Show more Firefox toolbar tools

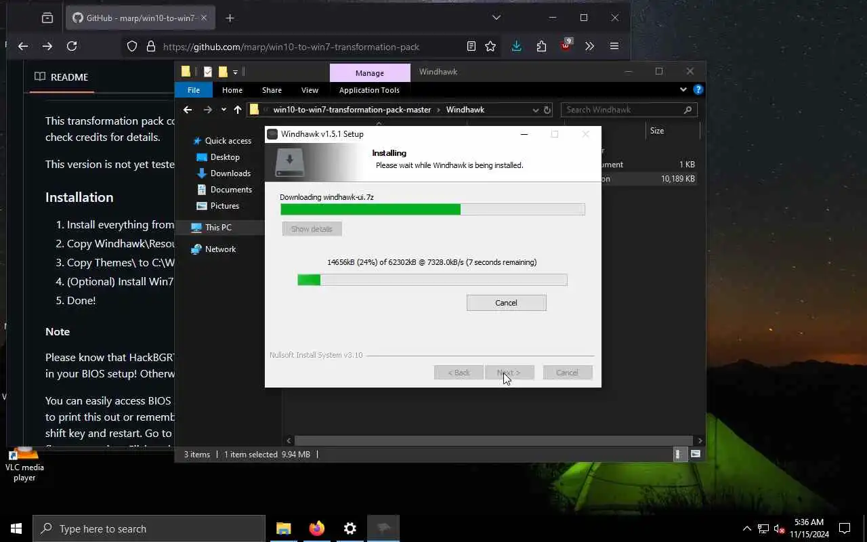(589, 46)
